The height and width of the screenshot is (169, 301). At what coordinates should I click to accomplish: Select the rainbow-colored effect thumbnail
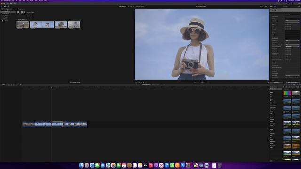click(287, 93)
